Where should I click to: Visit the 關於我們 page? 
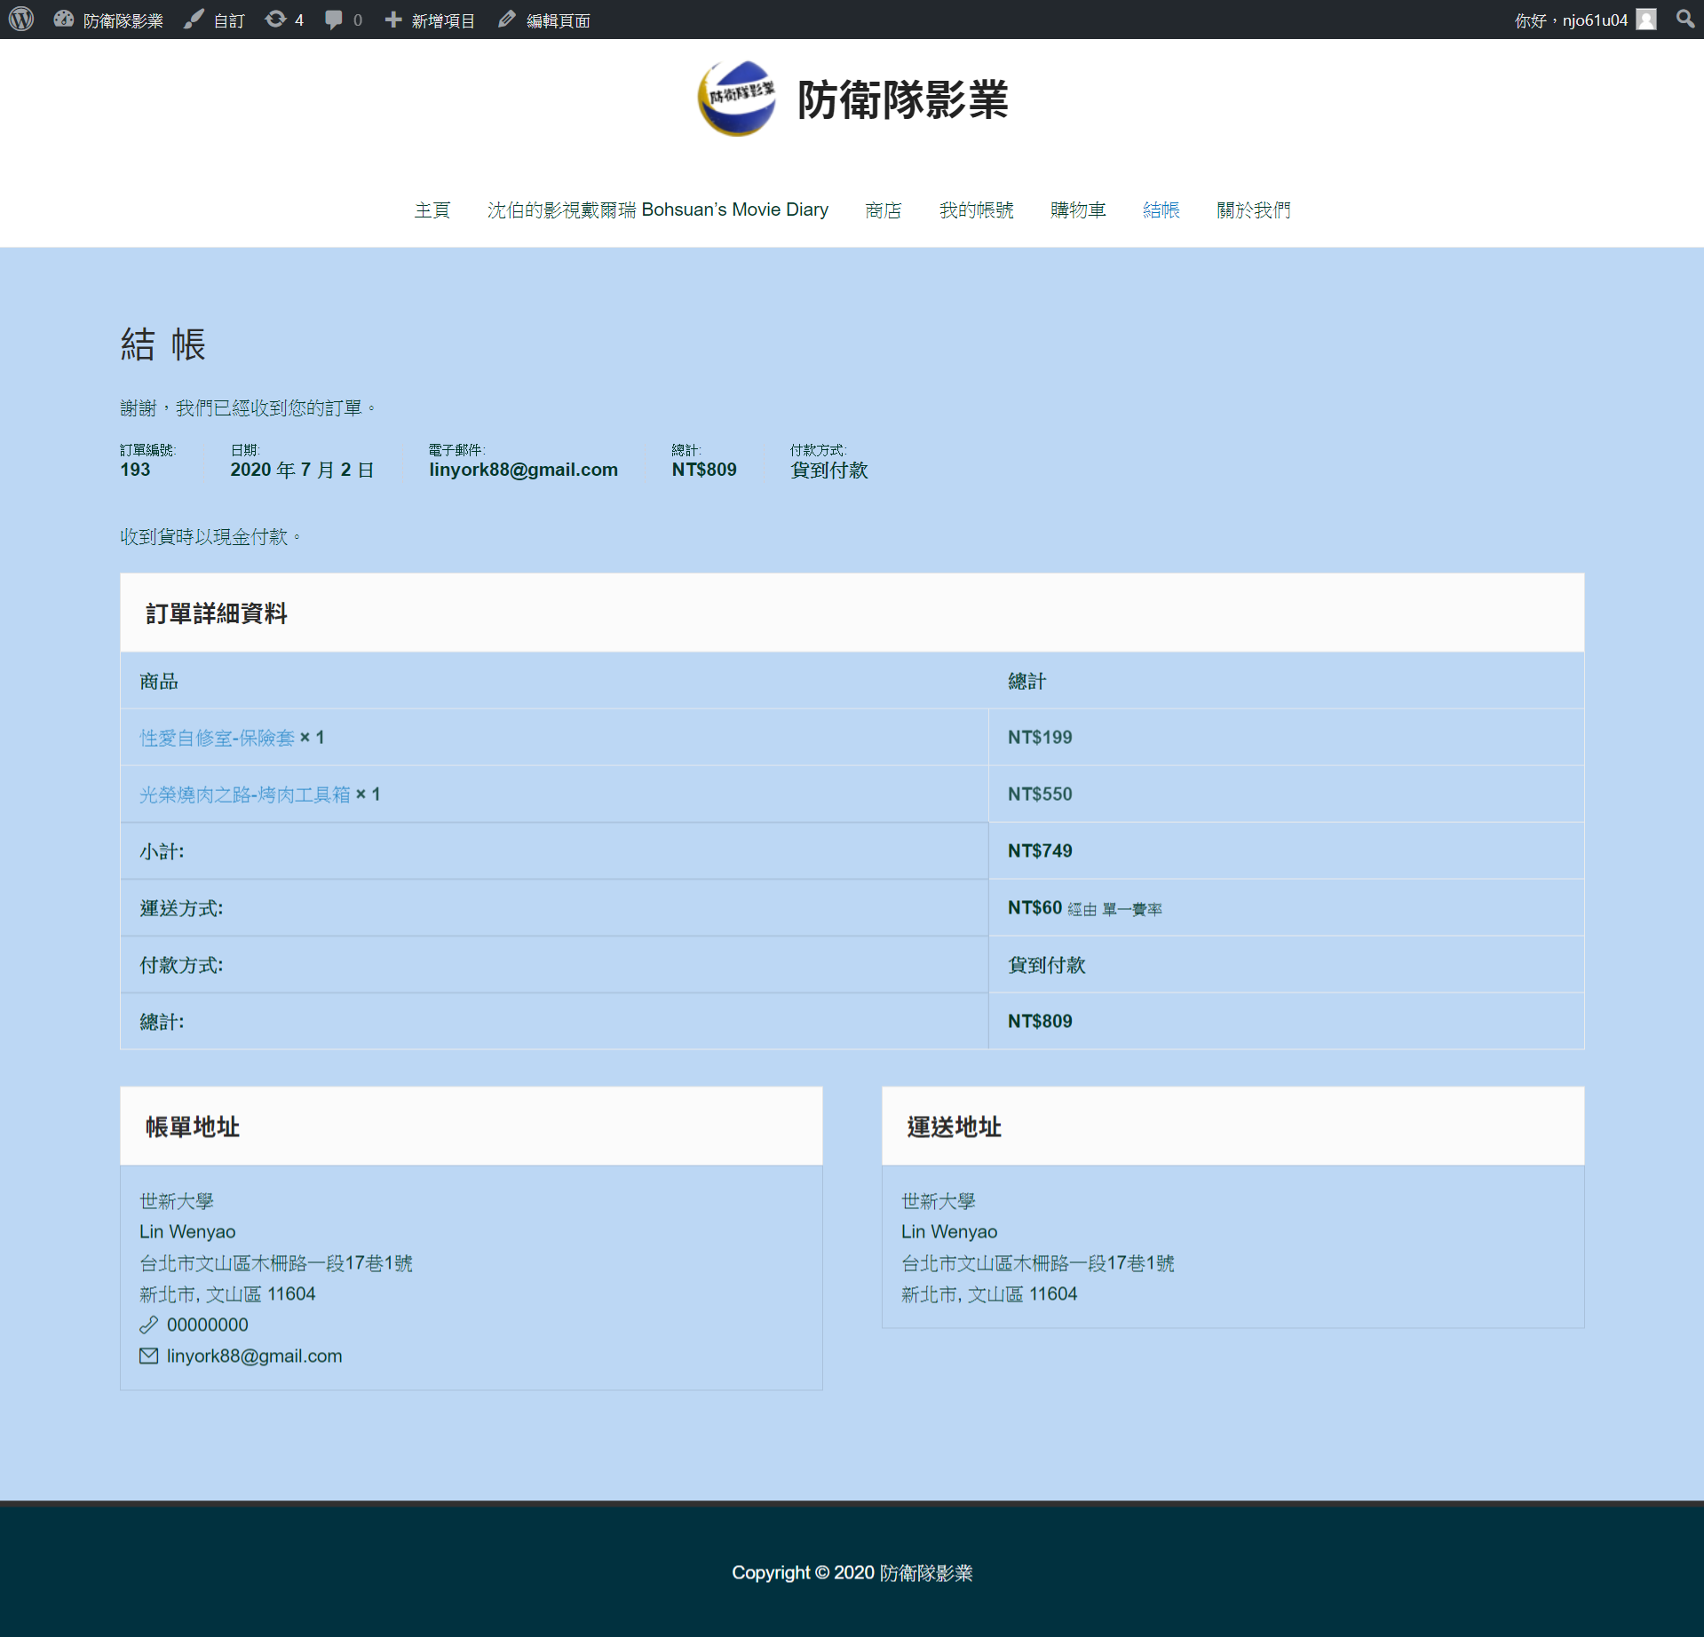[1253, 210]
